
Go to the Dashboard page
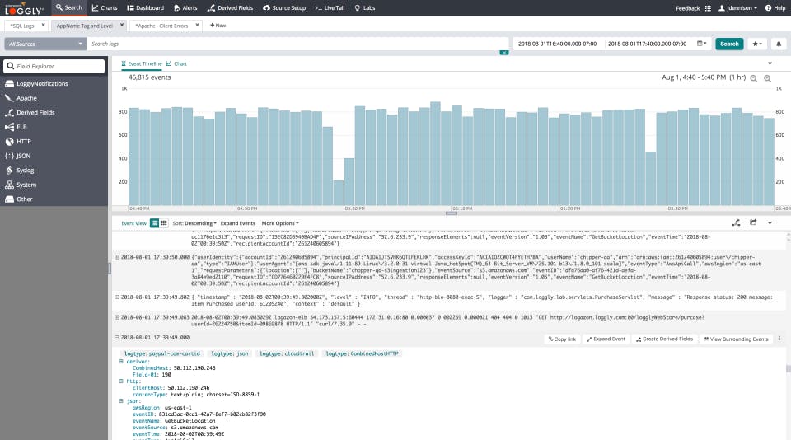[x=145, y=7]
